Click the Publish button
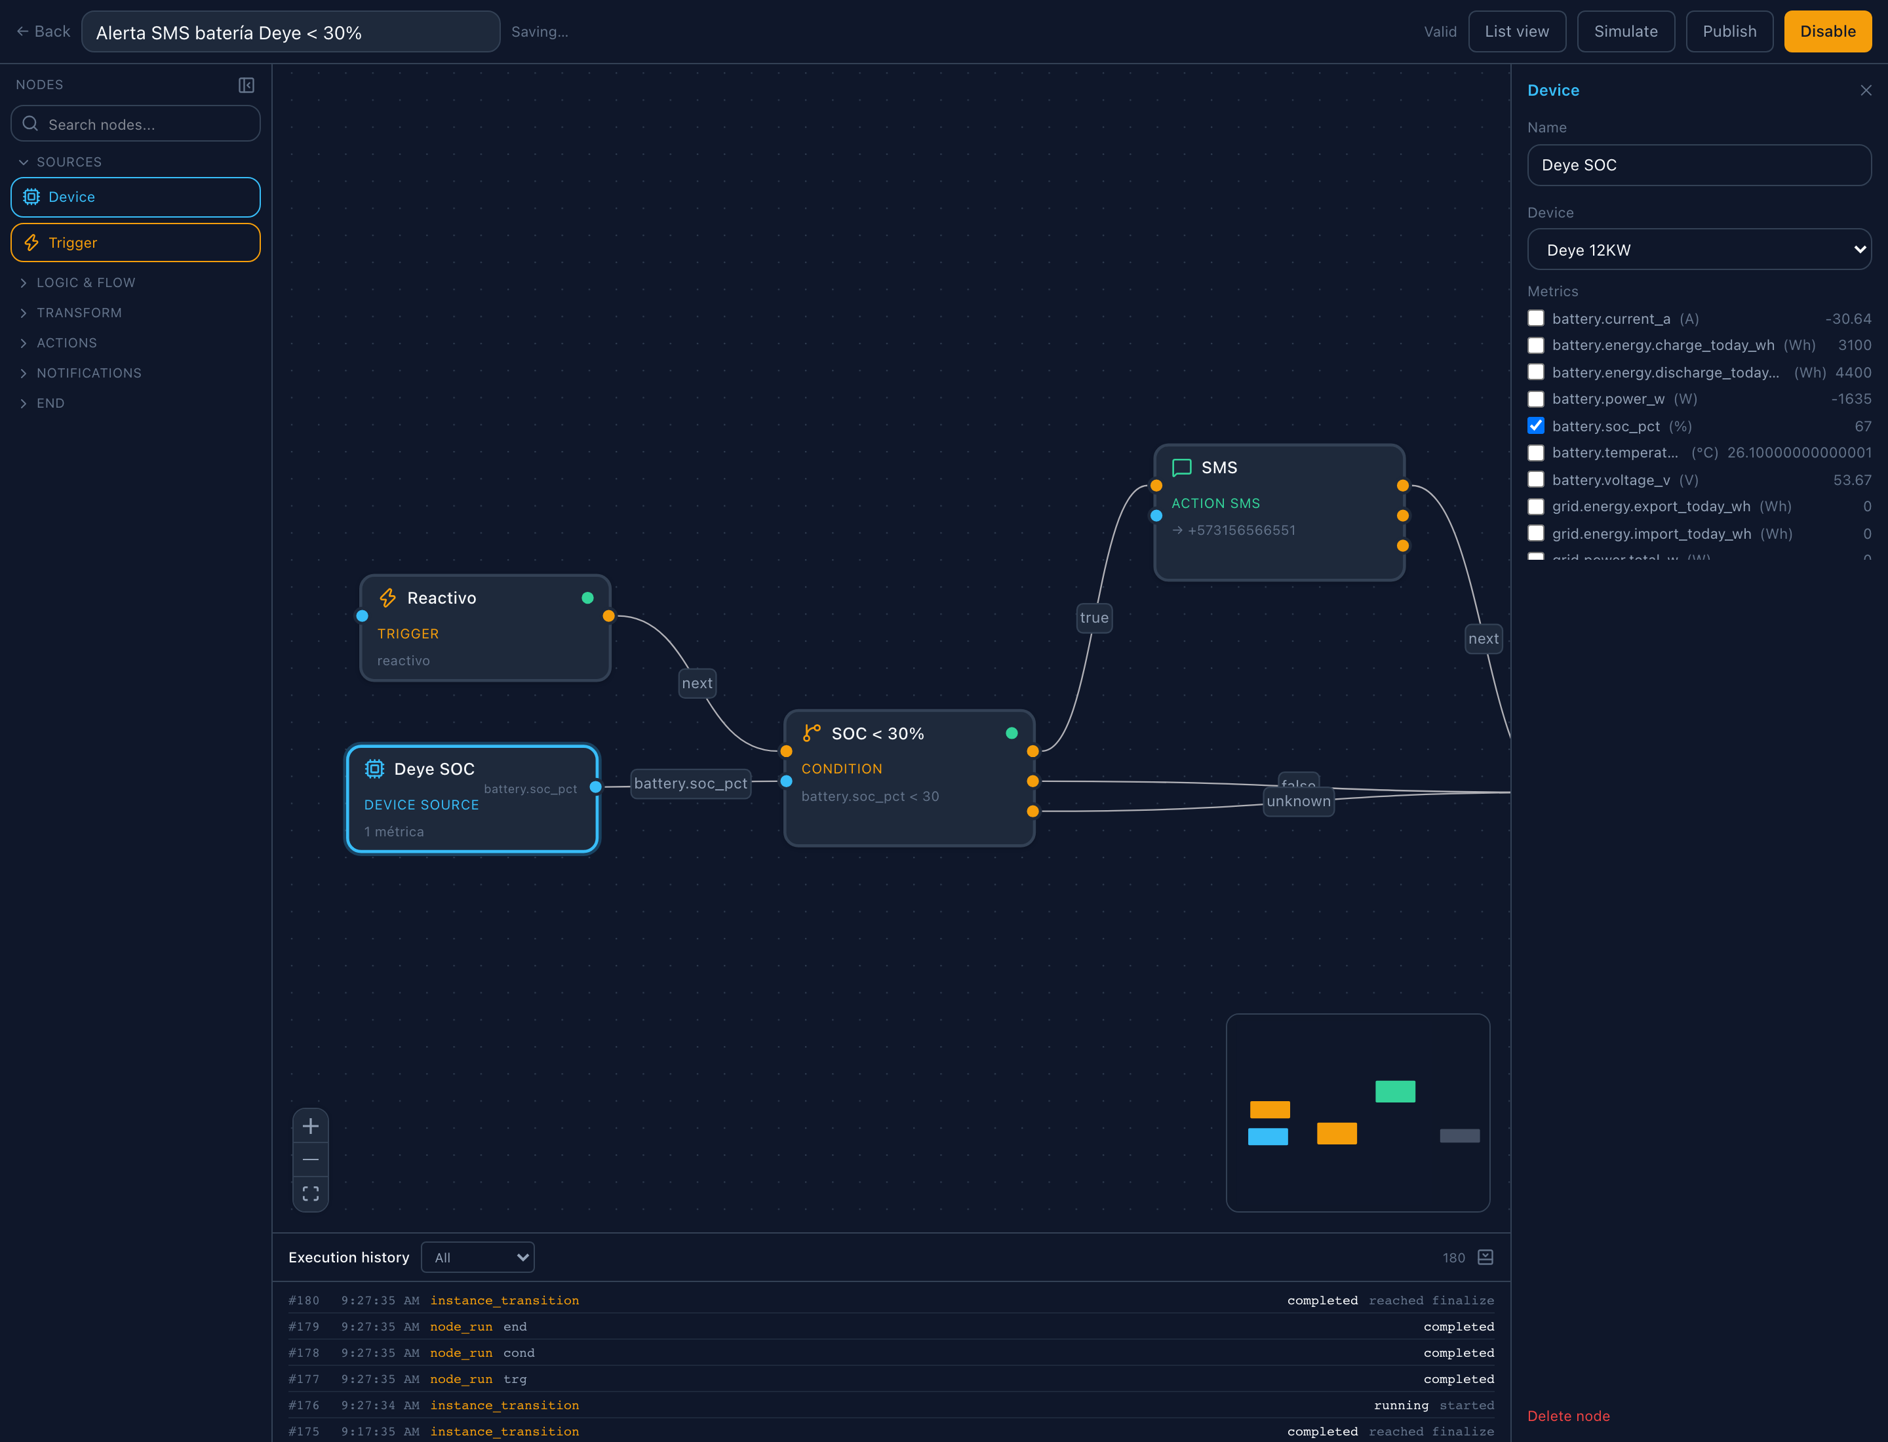The height and width of the screenshot is (1442, 1888). click(x=1729, y=31)
